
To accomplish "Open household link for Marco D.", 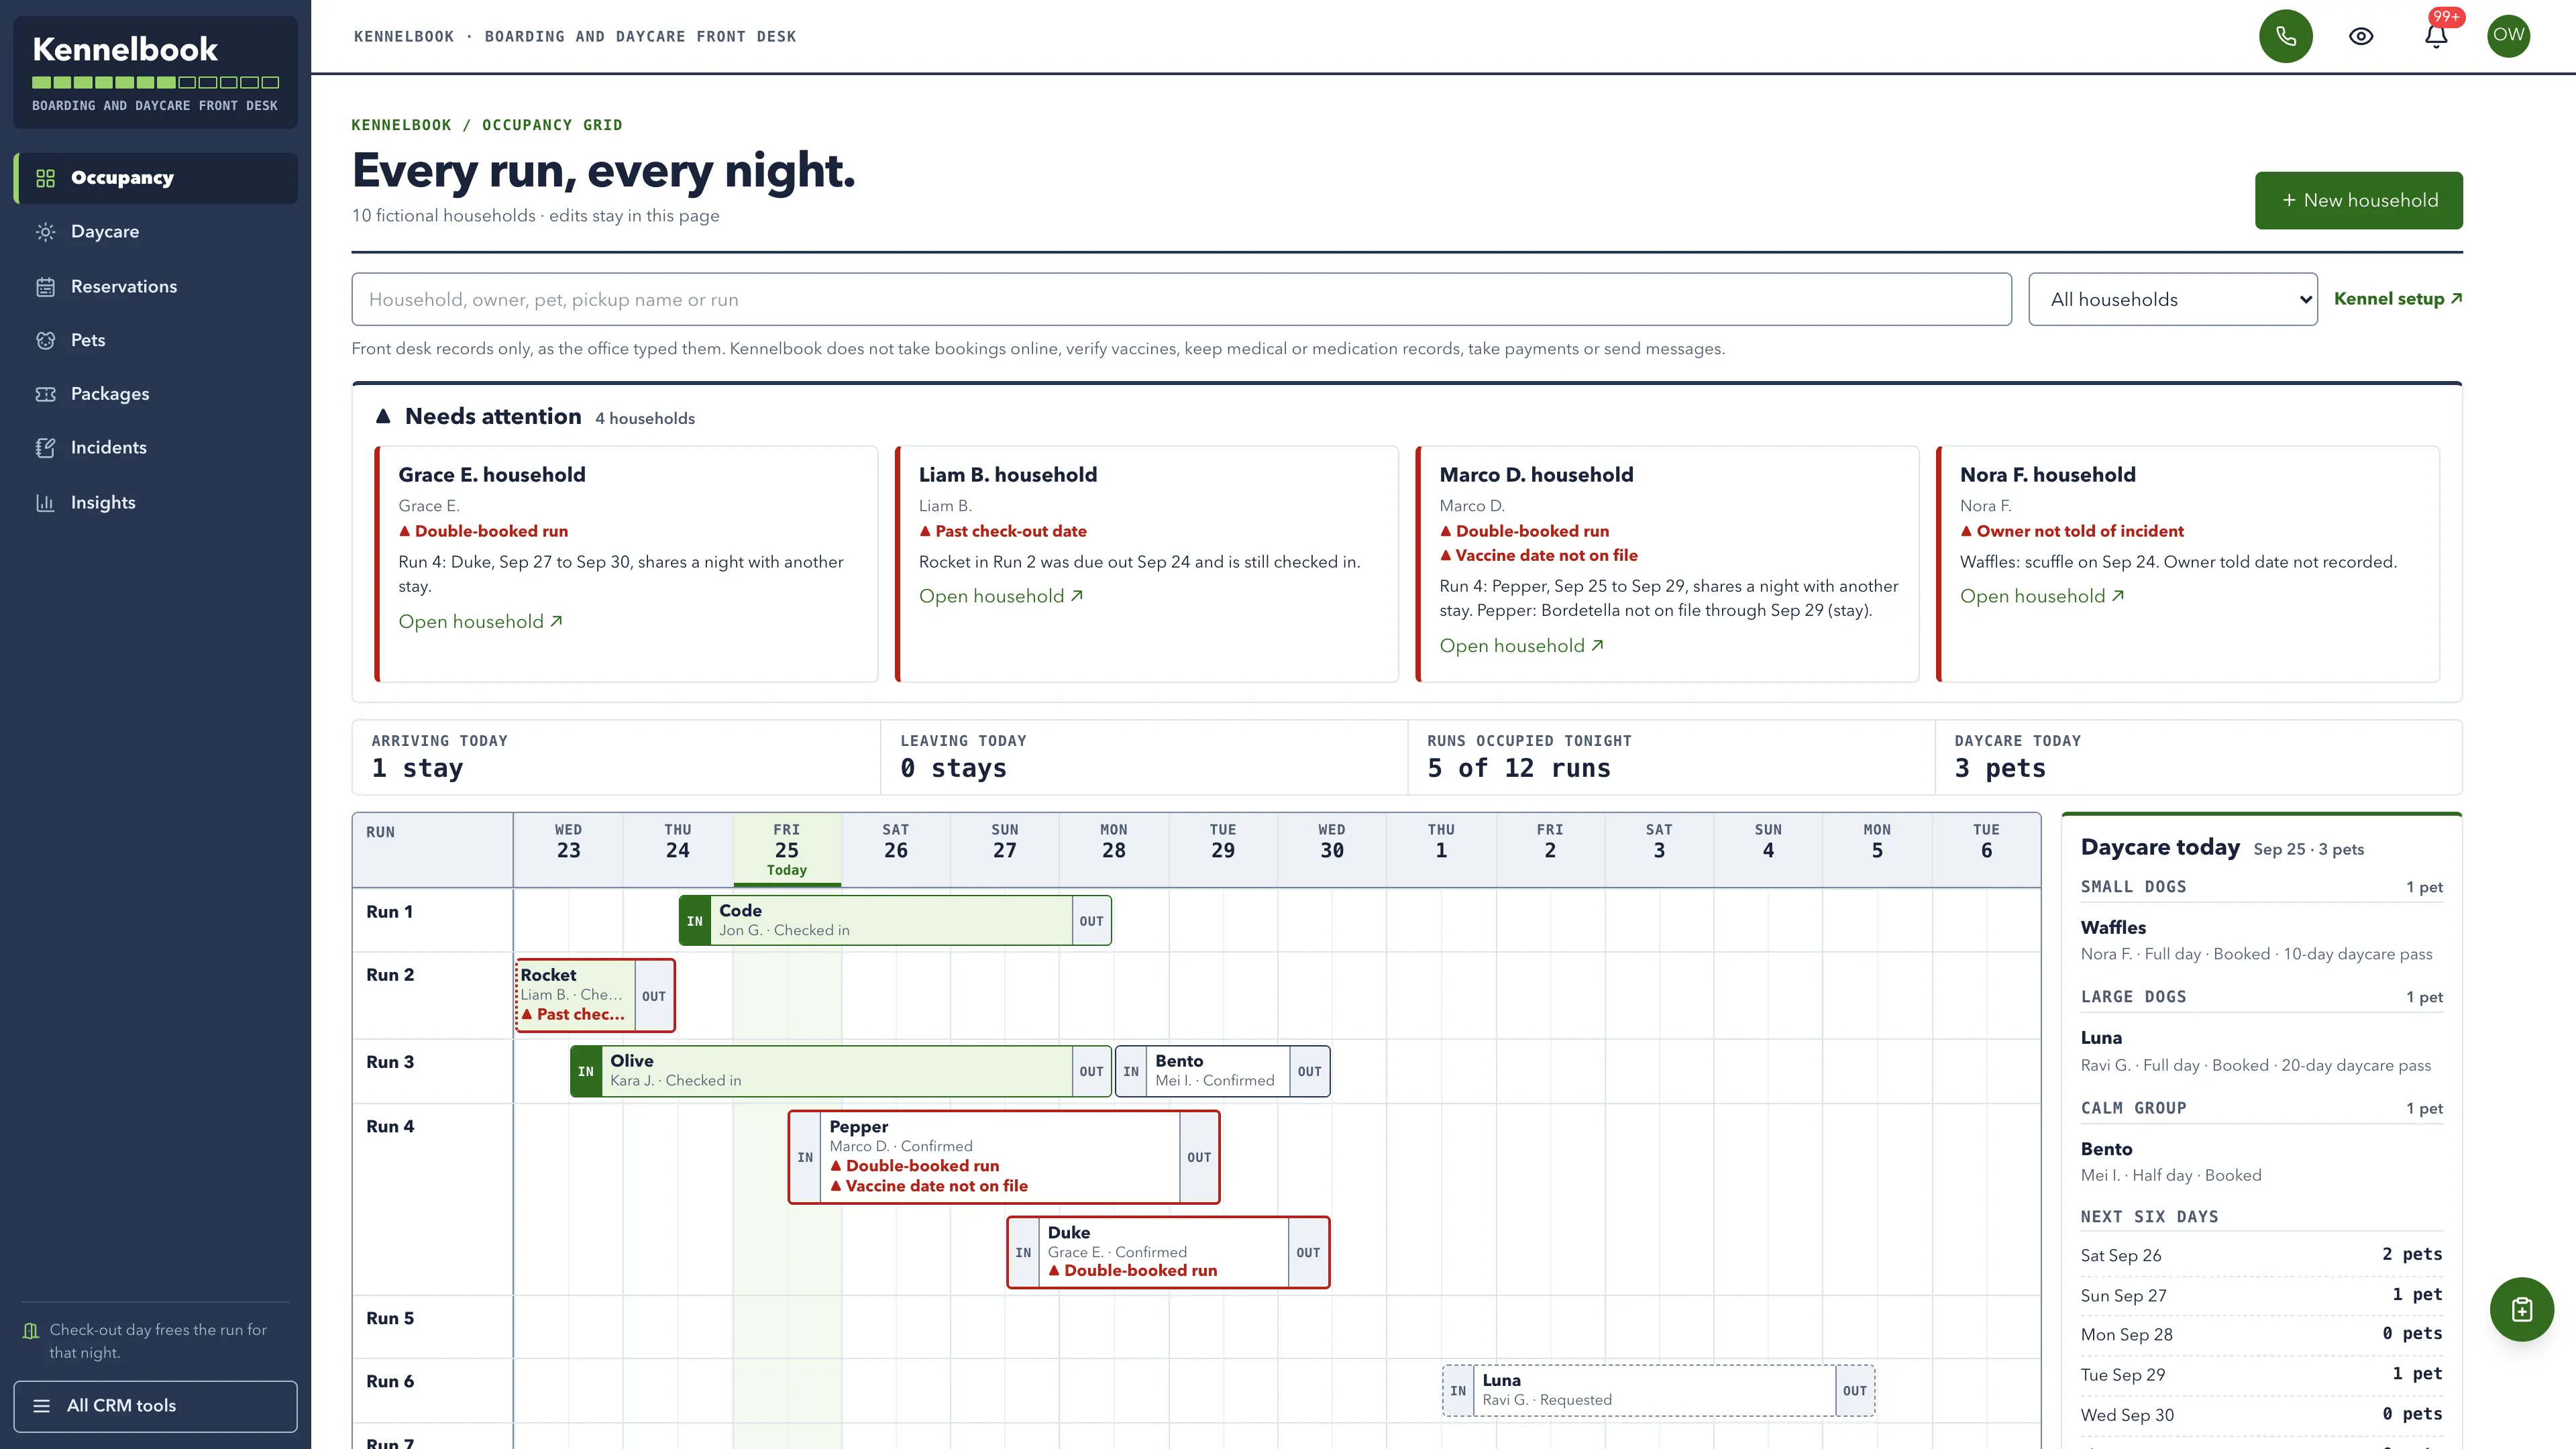I will click(1521, 646).
